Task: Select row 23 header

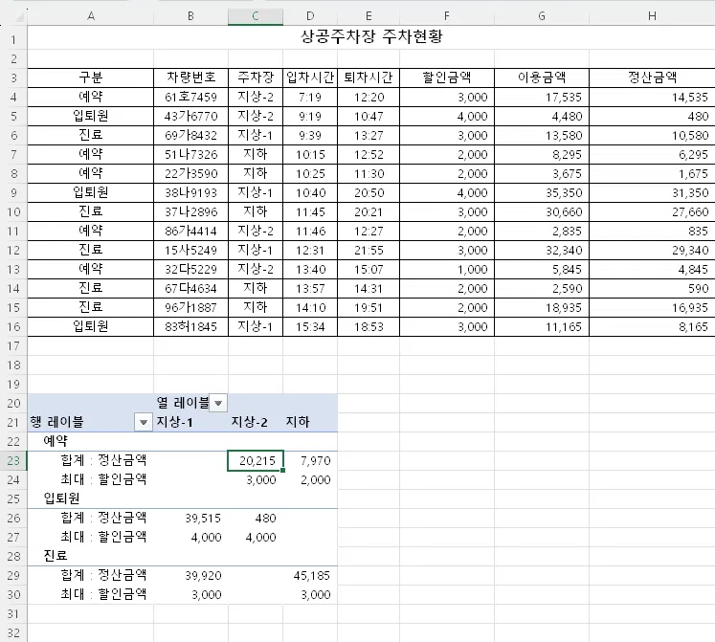Action: coord(13,460)
